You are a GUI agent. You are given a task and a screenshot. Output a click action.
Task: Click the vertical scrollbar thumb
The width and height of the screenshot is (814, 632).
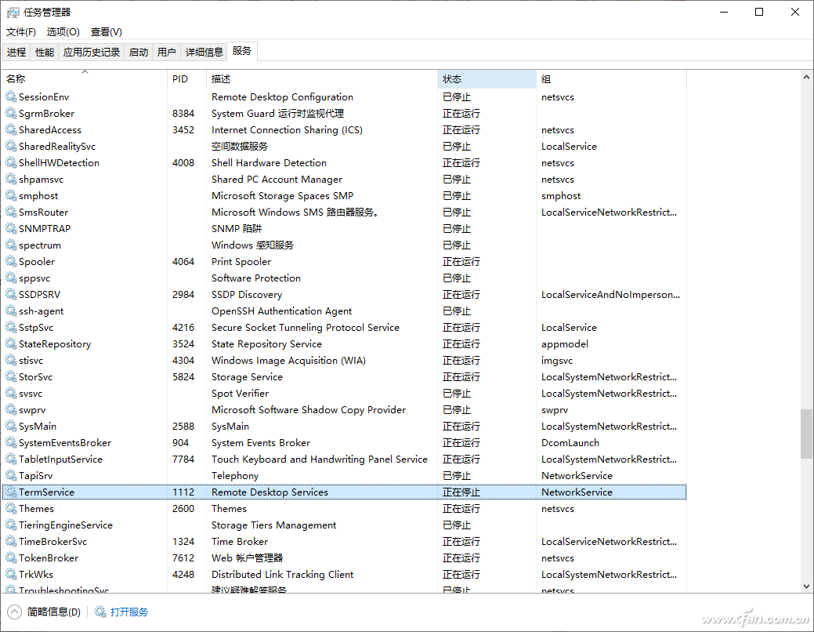tap(806, 433)
